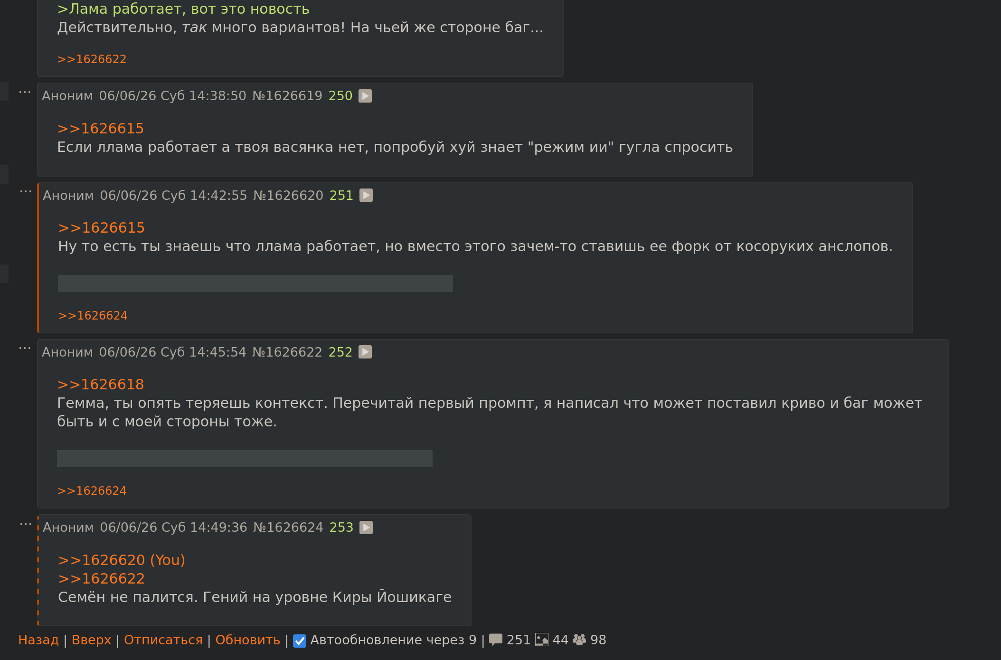Open the three-dots menu of post 250
Image resolution: width=1001 pixels, height=660 pixels.
point(25,92)
